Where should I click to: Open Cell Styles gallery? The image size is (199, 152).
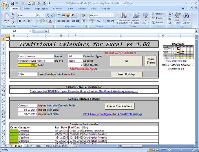(145, 18)
